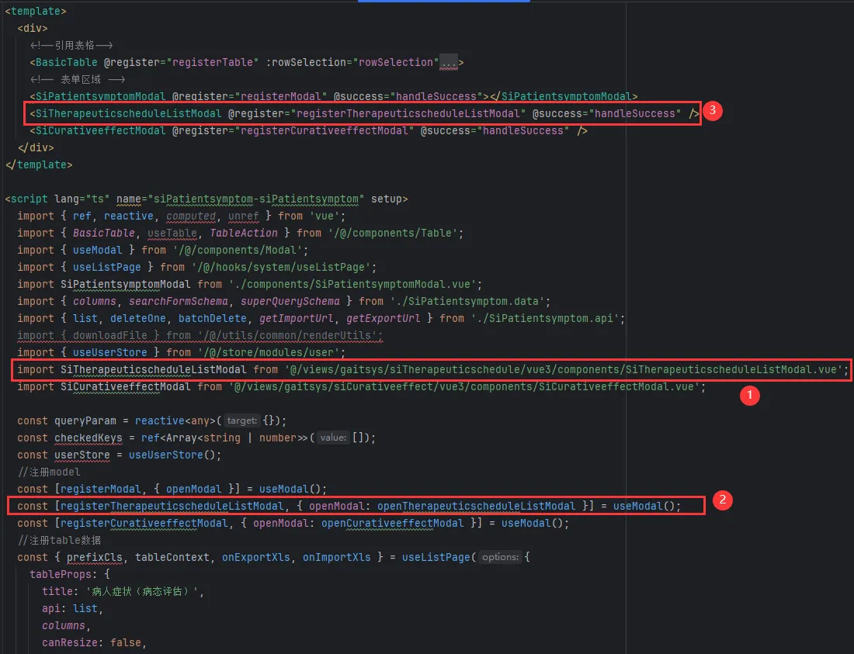This screenshot has height=654, width=854.
Task: Click the closing </template> tag
Action: [39, 164]
